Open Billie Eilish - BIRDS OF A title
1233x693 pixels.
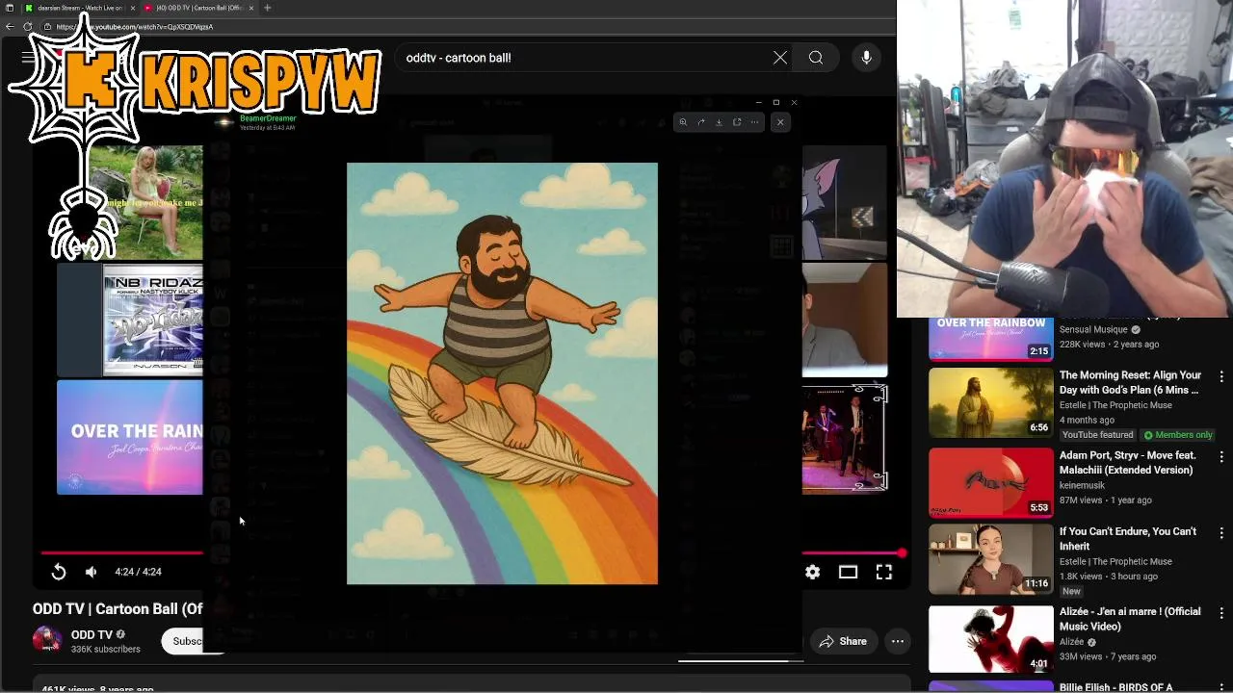pyautogui.click(x=1115, y=687)
